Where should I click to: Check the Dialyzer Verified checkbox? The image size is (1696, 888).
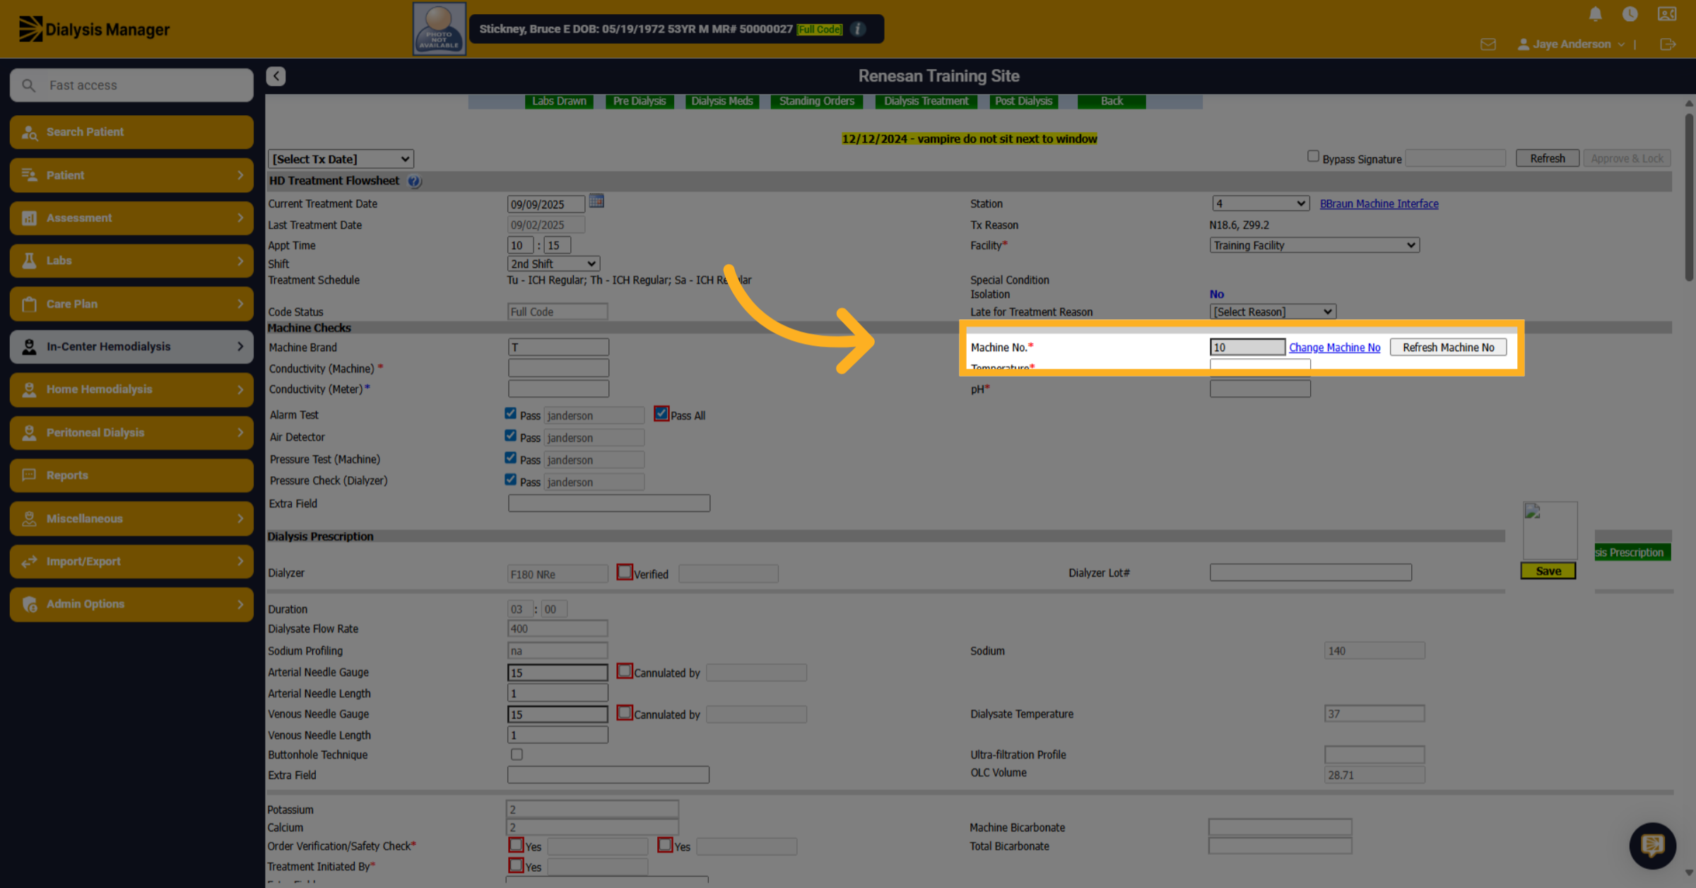[x=625, y=572]
